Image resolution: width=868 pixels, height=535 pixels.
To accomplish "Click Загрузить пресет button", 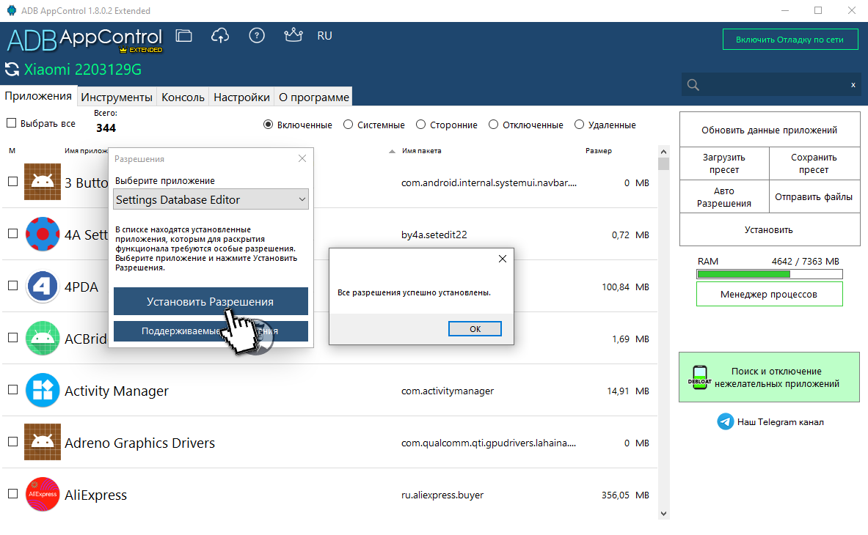I will click(724, 163).
